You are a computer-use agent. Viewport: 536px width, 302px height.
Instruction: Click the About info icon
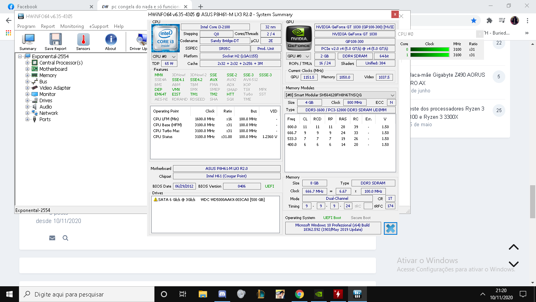(111, 42)
